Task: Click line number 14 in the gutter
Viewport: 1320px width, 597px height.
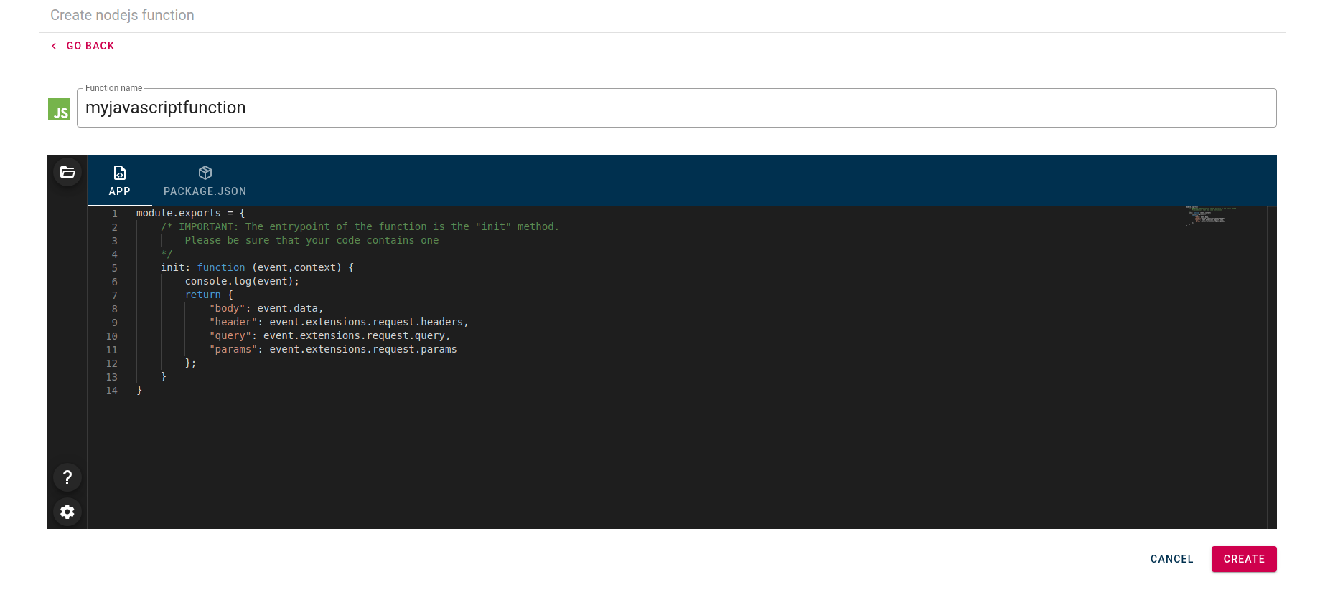Action: (x=112, y=391)
